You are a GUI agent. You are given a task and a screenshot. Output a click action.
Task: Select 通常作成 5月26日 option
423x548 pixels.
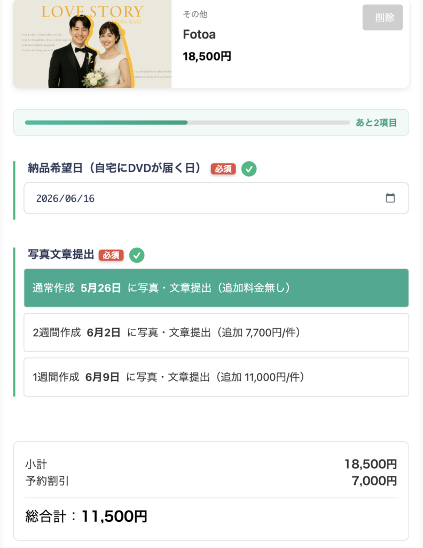(216, 288)
